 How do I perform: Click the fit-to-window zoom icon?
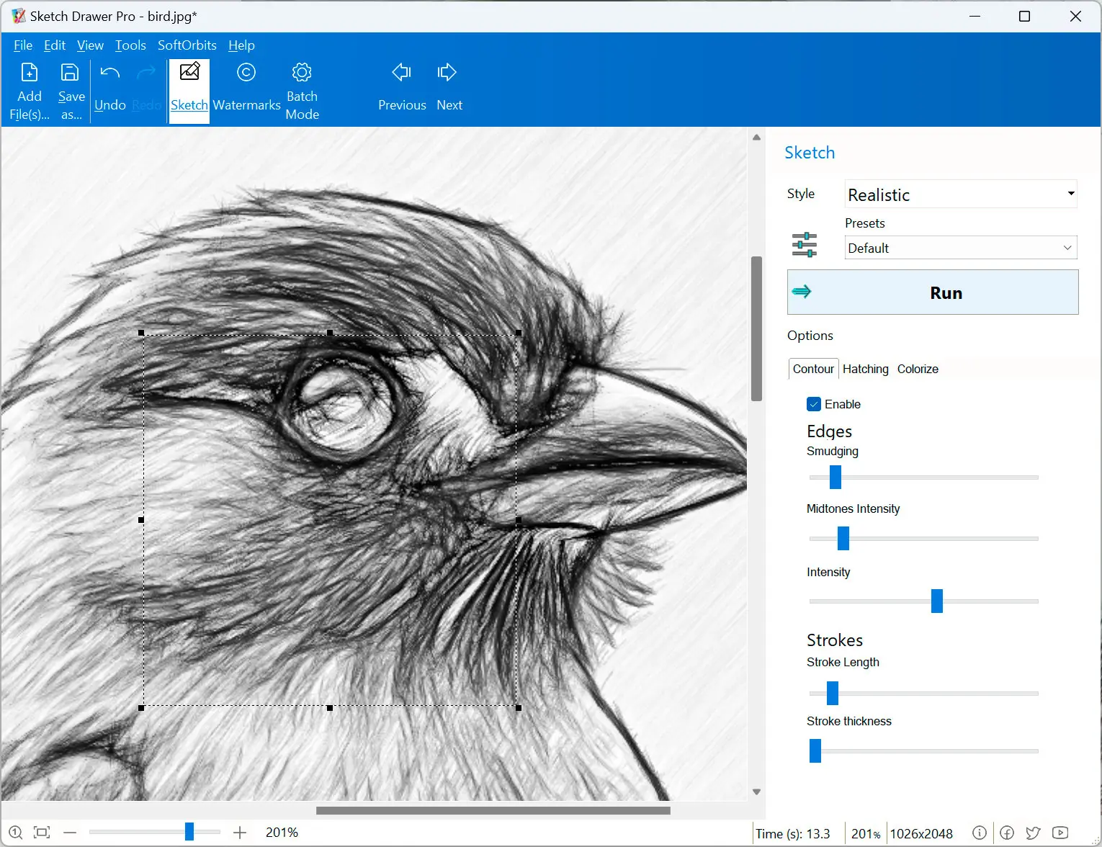(42, 833)
